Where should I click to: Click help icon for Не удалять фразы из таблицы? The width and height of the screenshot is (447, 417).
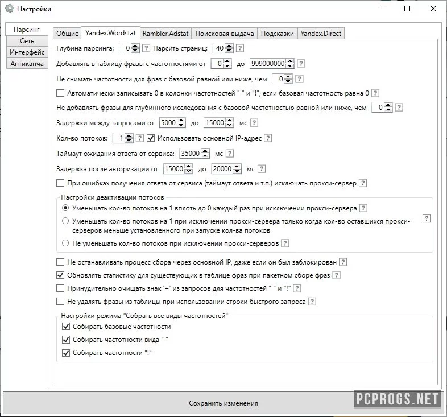coord(312,302)
